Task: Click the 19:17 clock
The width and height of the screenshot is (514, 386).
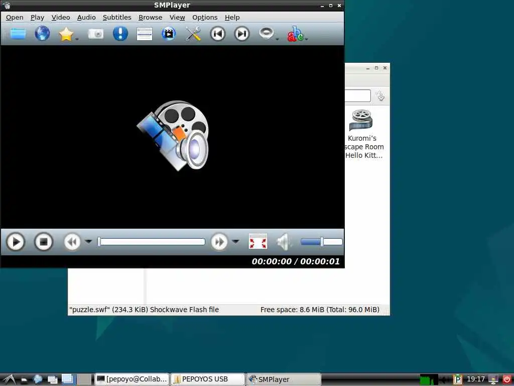Action: 475,379
